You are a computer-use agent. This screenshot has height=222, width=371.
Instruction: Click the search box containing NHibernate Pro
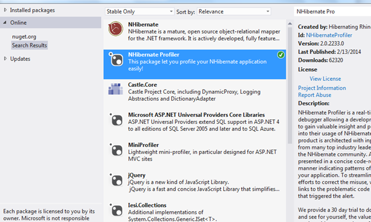point(332,12)
